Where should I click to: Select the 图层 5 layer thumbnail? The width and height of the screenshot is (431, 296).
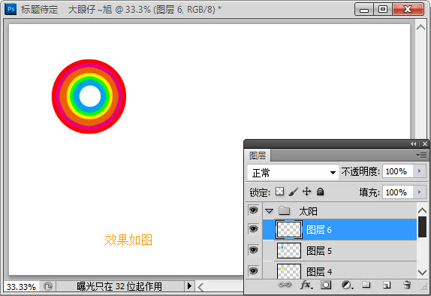pyautogui.click(x=289, y=250)
